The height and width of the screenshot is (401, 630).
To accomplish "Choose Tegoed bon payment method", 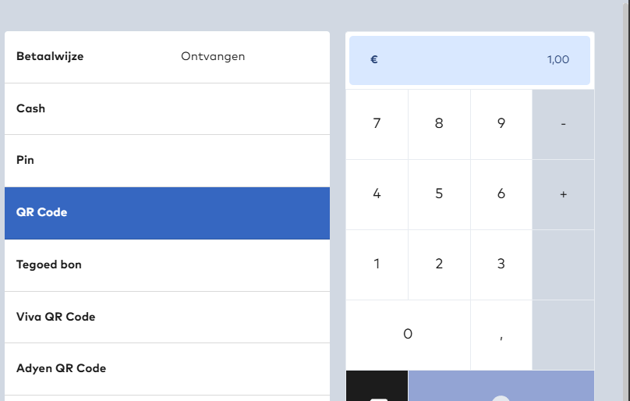I will pos(167,265).
